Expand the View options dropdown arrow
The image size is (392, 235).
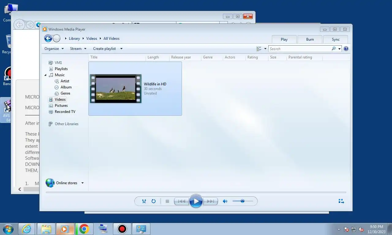265,49
